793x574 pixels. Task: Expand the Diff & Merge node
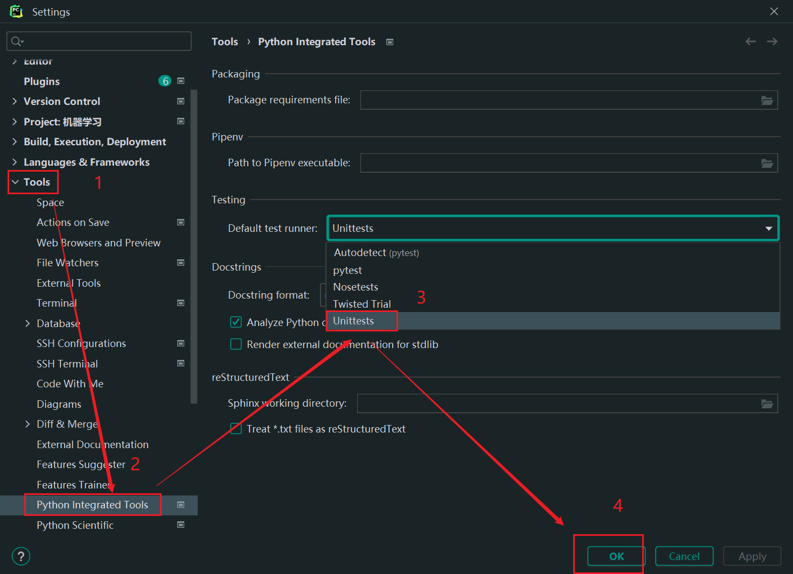pos(27,424)
